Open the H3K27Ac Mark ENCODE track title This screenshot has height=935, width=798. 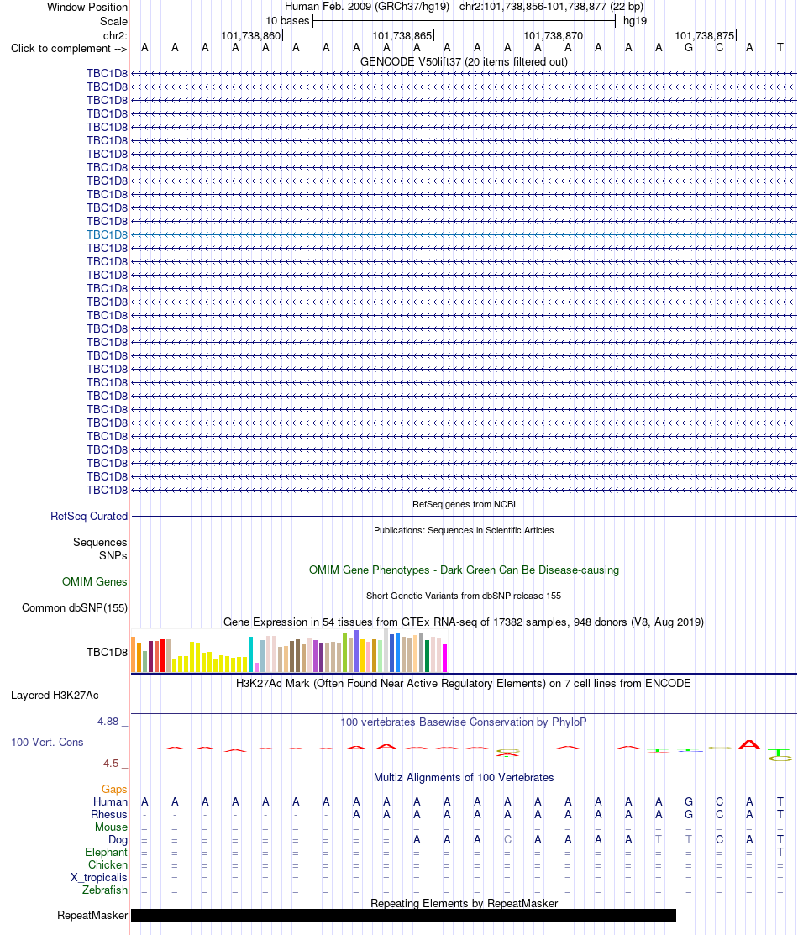pyautogui.click(x=464, y=683)
